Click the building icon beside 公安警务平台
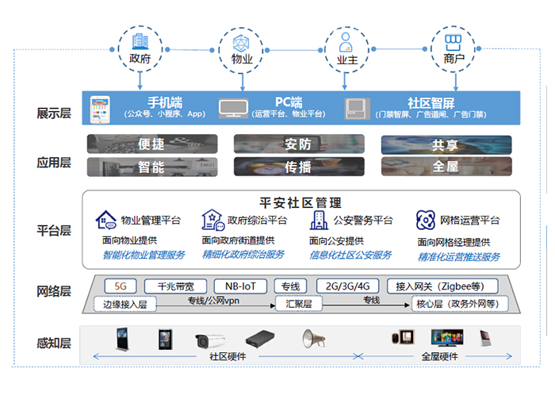 pos(319,221)
